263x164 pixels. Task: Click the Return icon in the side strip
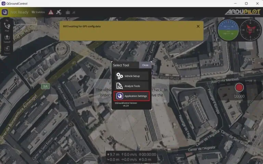pyautogui.click(x=7, y=49)
